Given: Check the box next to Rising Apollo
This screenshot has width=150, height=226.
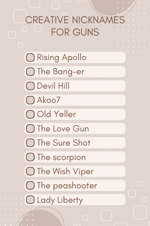Looking at the screenshot, I should pyautogui.click(x=30, y=57).
